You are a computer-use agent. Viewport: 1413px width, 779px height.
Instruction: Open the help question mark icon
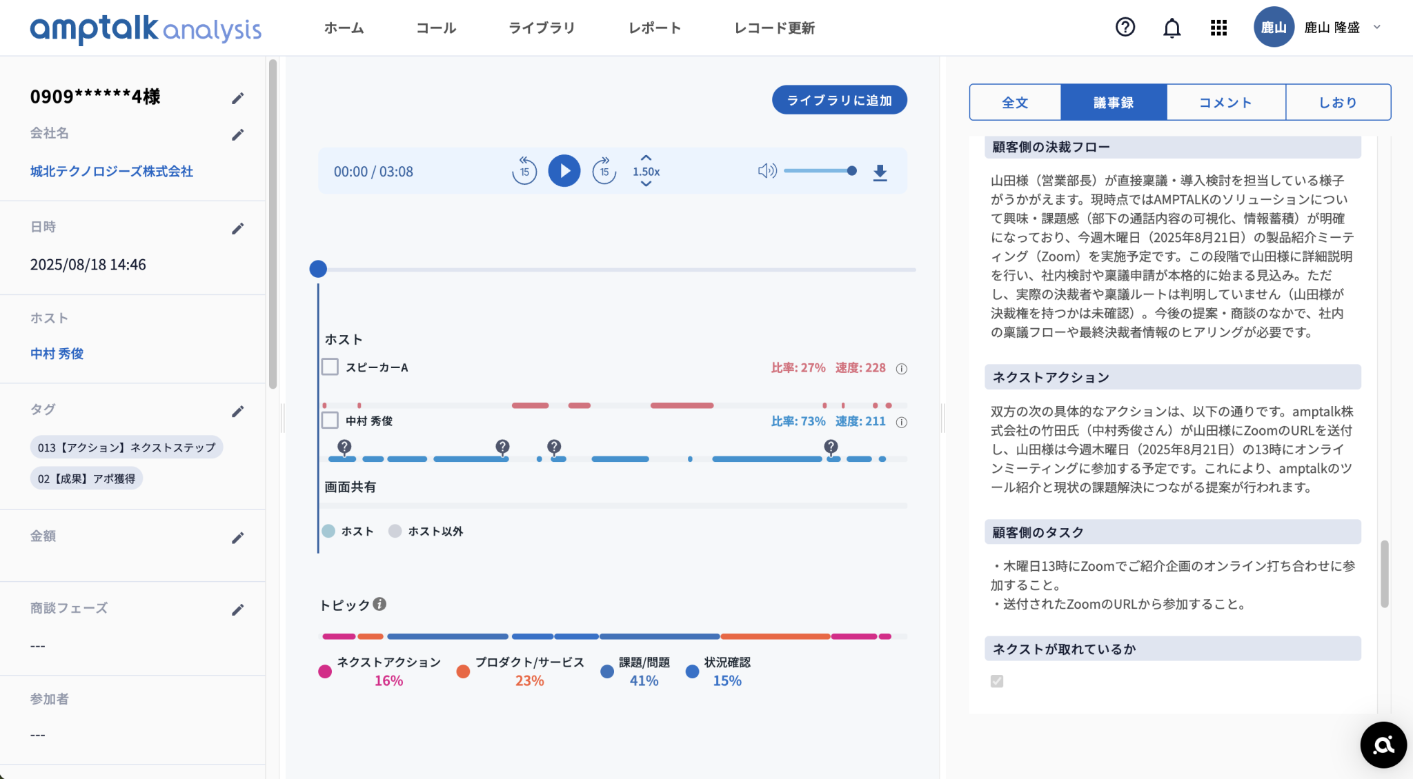point(1125,28)
